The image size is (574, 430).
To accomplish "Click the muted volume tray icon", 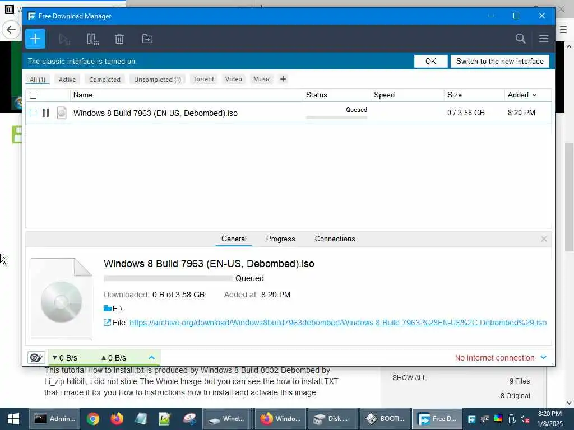I will (525, 419).
